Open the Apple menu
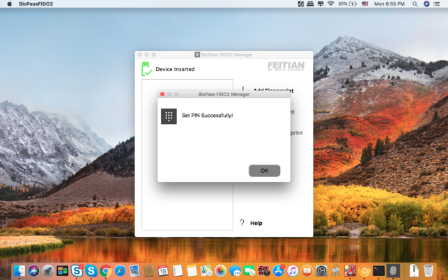This screenshot has width=448, height=280. pyautogui.click(x=10, y=3)
